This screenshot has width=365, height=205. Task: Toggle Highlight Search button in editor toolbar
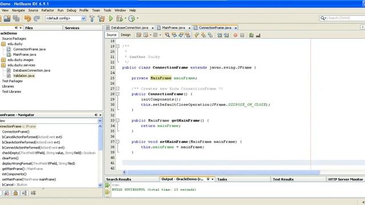click(188, 35)
